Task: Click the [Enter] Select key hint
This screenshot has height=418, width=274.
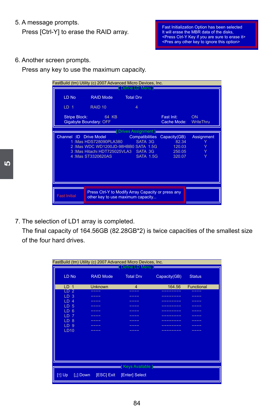Action: 134,375
